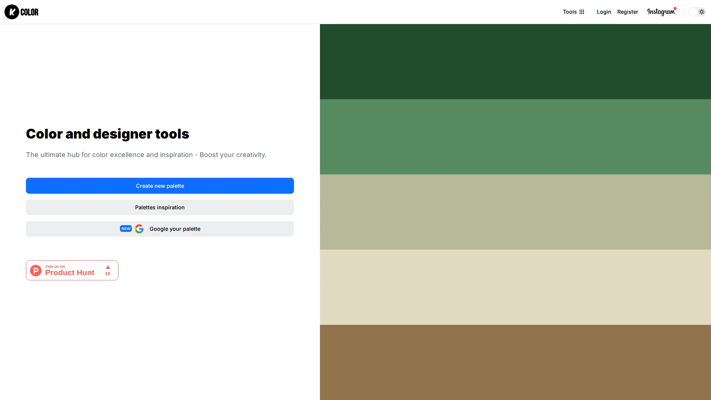
Task: Open Palettes inspiration
Action: coord(160,207)
